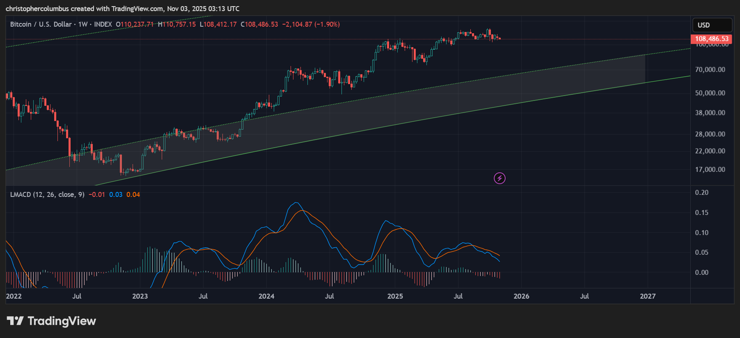Click the 2024 time axis label
The height and width of the screenshot is (338, 740).
(x=266, y=296)
